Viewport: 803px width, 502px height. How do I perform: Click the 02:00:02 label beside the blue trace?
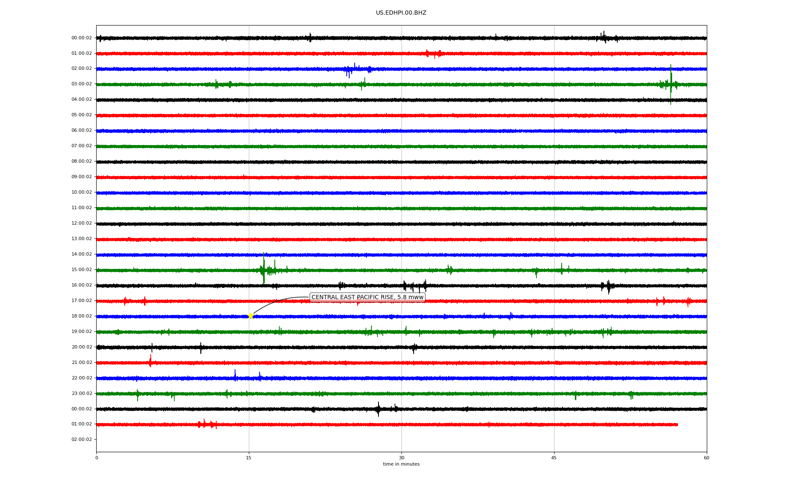(82, 69)
